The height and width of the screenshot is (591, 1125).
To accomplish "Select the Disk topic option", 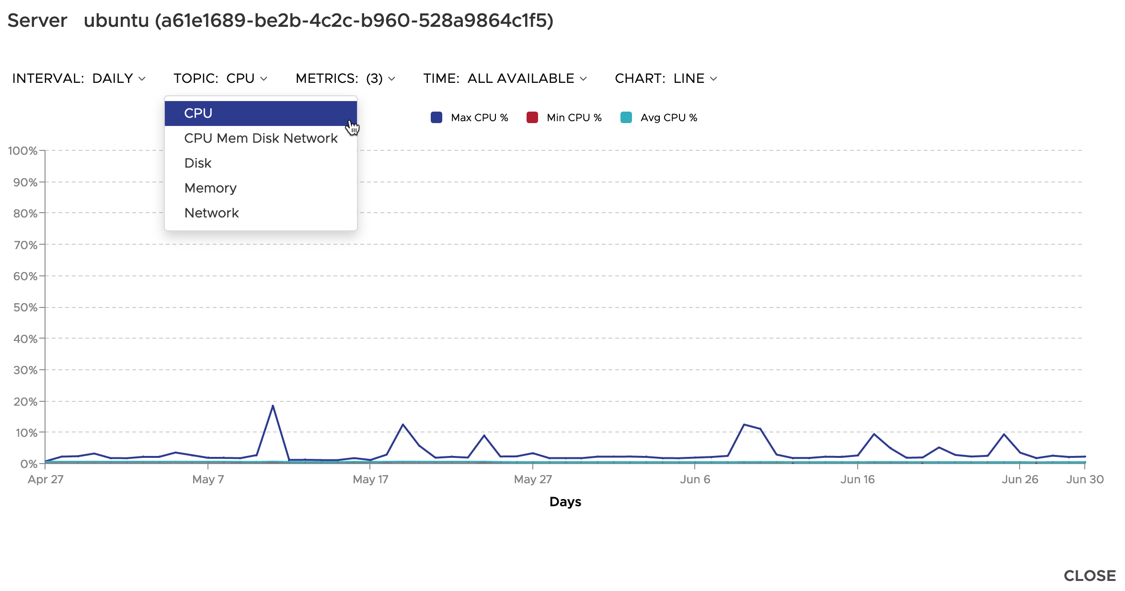I will click(x=261, y=163).
